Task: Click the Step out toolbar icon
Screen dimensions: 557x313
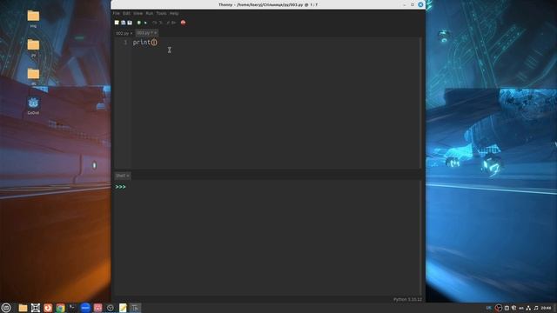Action: (x=168, y=23)
